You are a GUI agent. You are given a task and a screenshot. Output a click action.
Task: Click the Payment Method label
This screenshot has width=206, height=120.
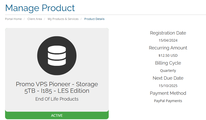coord(168,93)
